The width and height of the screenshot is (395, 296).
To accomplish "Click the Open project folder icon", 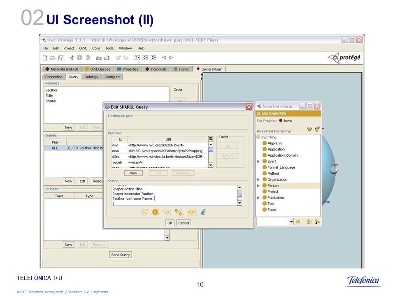I will tap(53, 58).
